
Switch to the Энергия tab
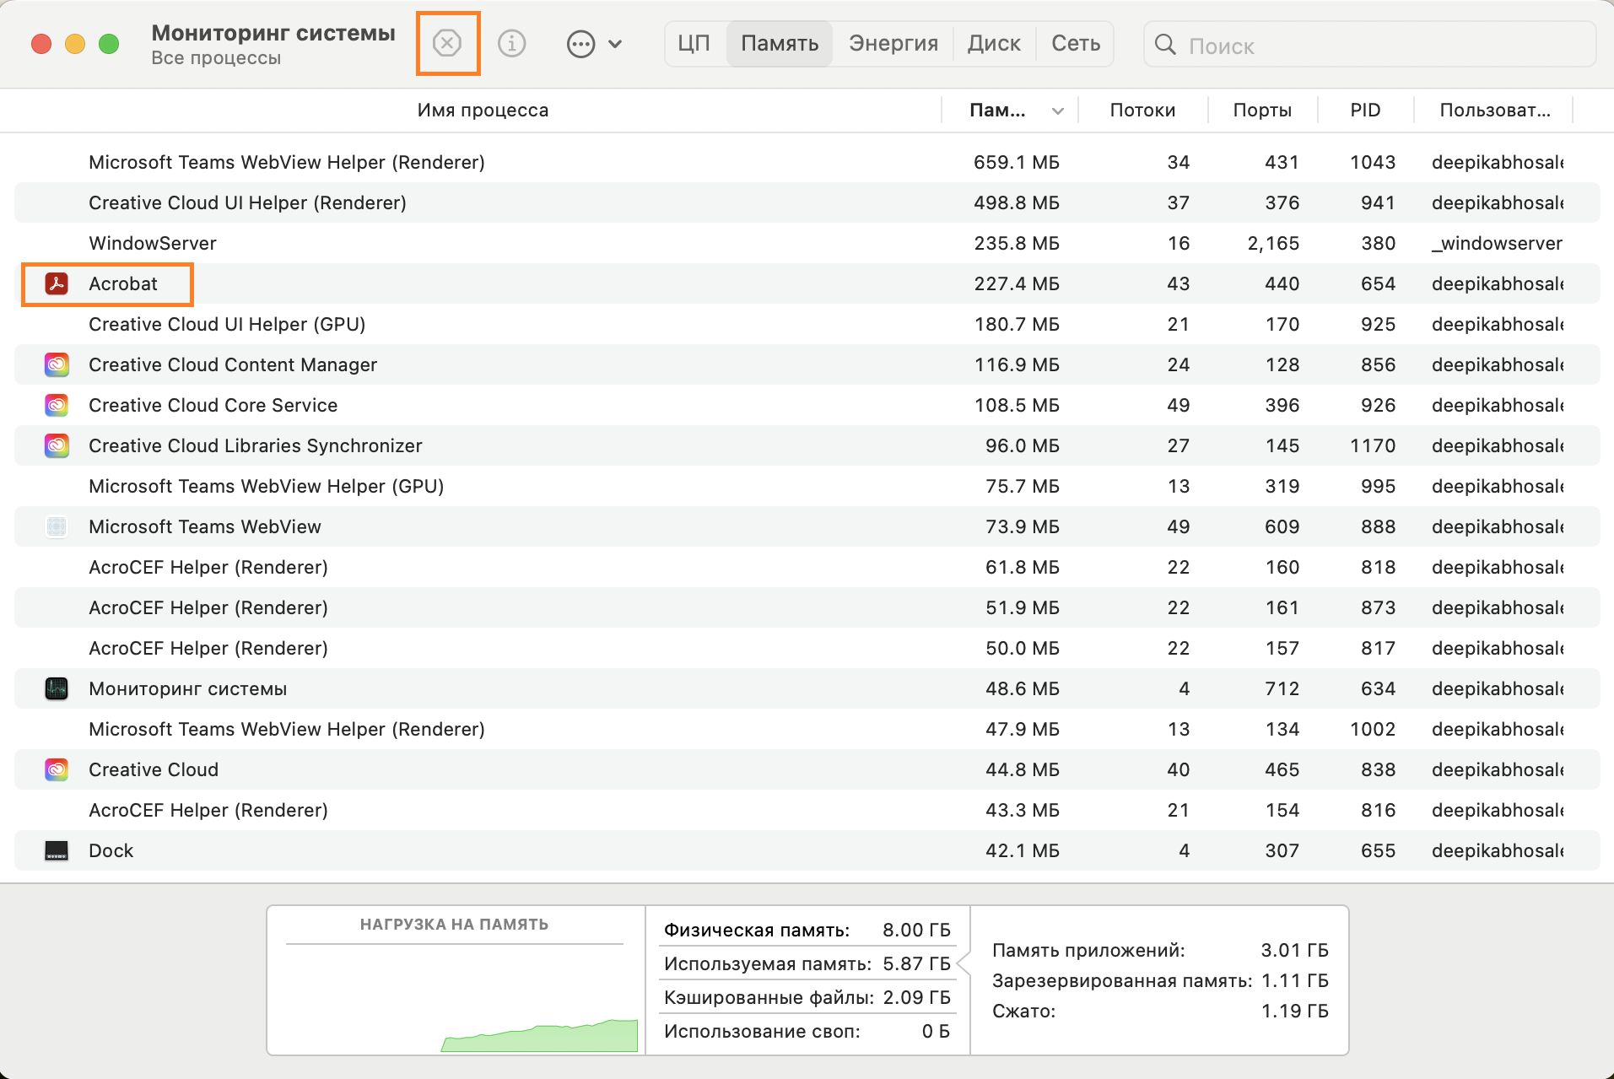[x=893, y=43]
